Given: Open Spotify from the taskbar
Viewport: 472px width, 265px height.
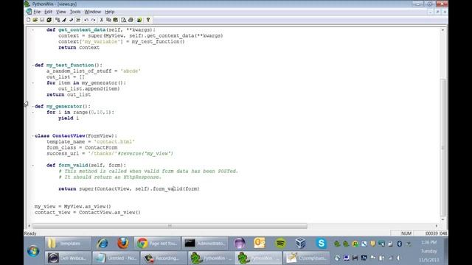Looking at the screenshot, I should 280,243.
